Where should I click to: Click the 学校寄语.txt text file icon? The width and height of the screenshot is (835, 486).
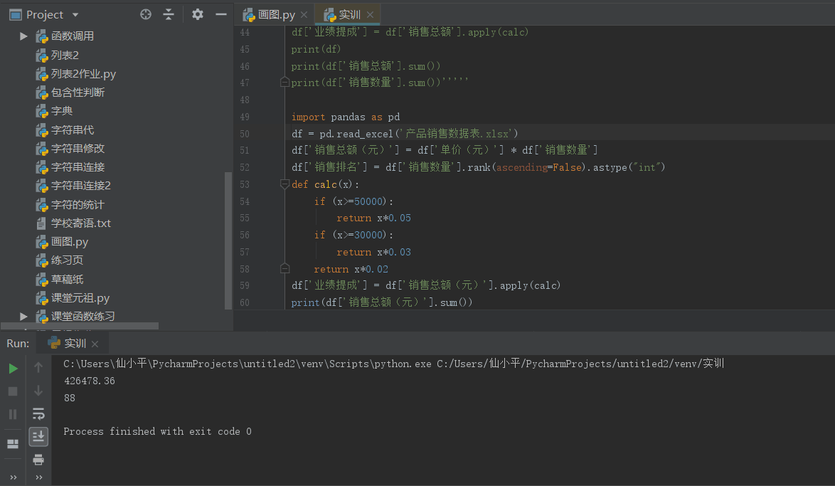click(41, 223)
